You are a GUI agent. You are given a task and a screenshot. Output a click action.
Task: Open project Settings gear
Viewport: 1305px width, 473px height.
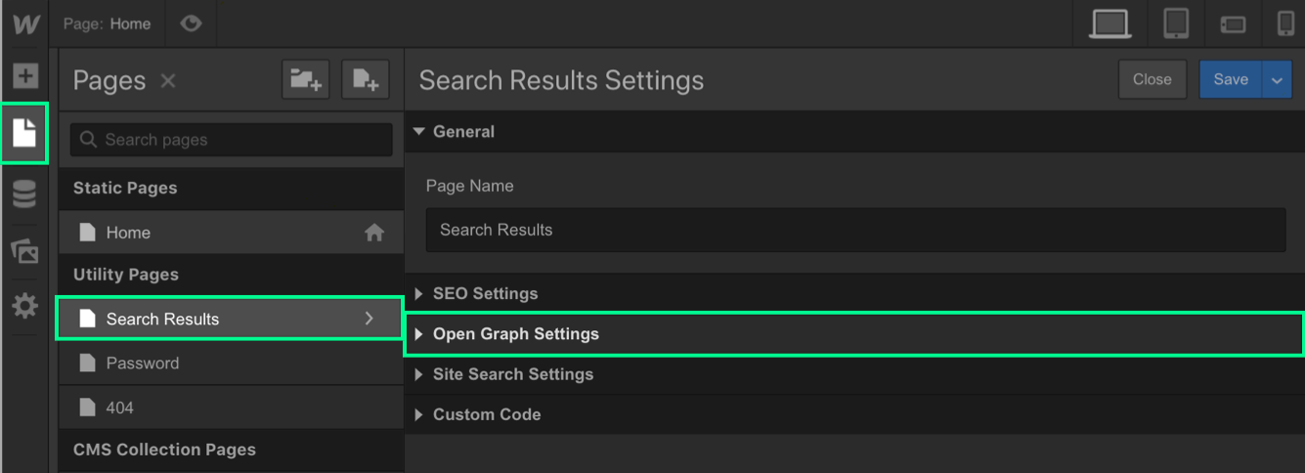pos(24,307)
